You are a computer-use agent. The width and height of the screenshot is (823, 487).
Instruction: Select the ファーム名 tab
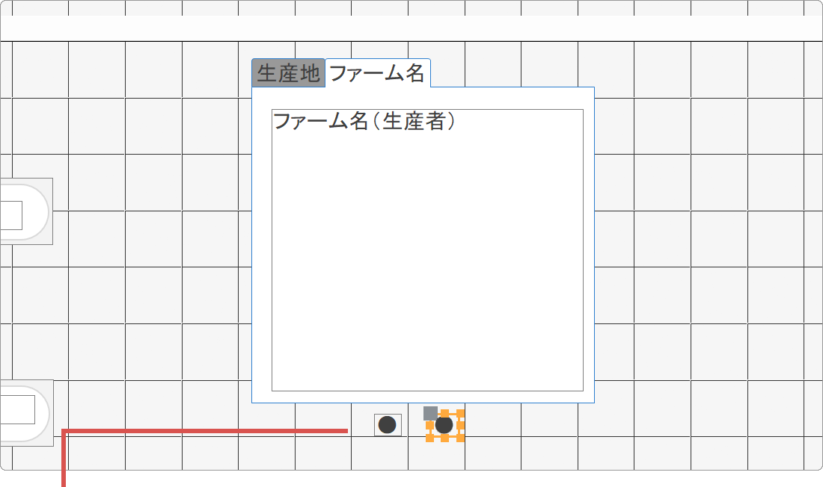click(378, 73)
